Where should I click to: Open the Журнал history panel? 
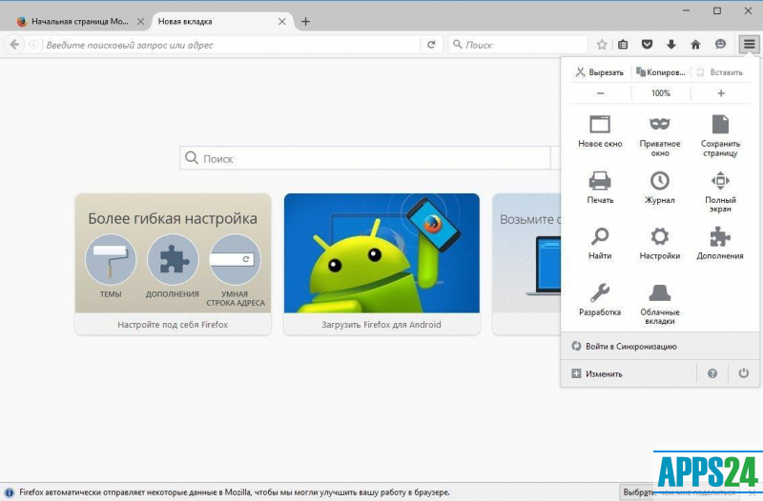pos(659,186)
